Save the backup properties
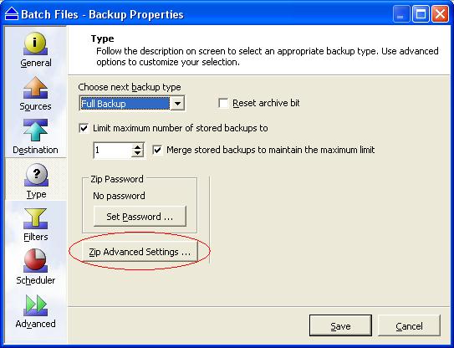 pos(340,325)
